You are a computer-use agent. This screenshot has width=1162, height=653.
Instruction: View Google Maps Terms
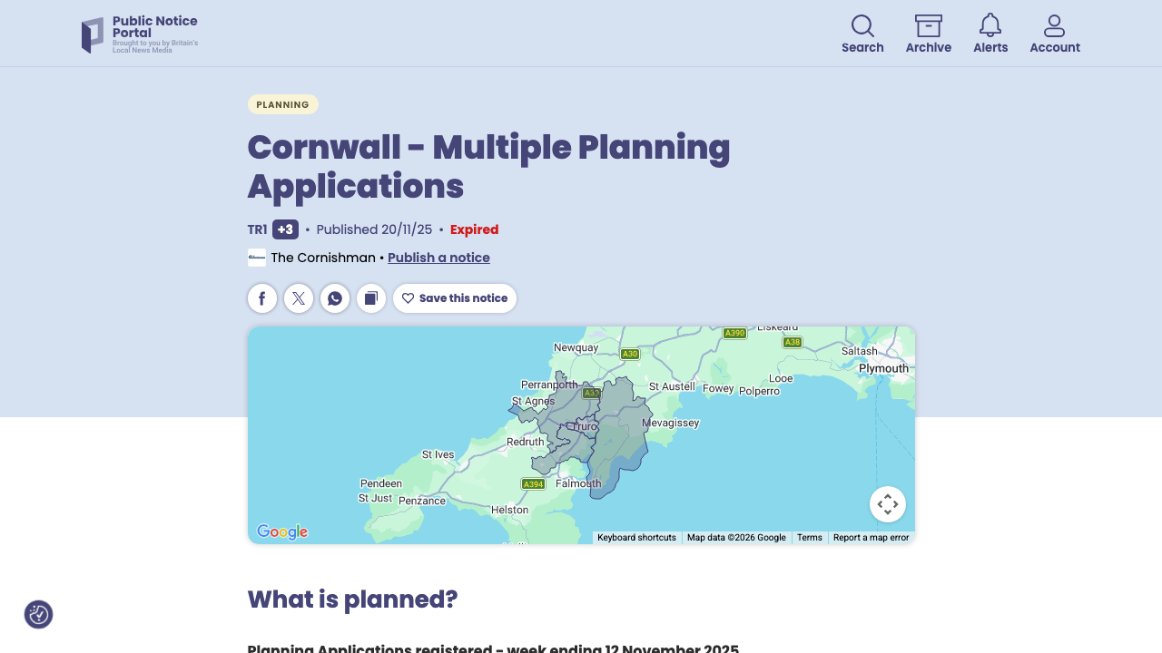click(809, 537)
